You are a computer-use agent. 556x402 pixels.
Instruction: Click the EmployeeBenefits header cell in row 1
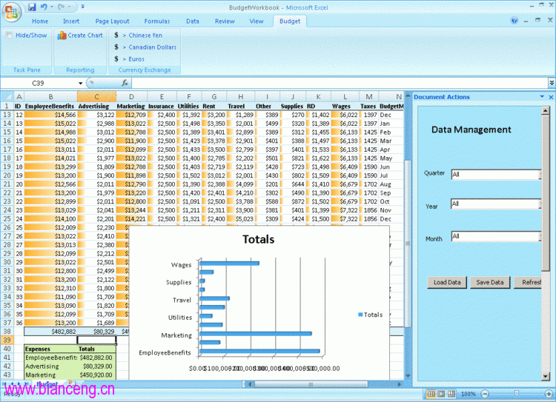click(50, 107)
